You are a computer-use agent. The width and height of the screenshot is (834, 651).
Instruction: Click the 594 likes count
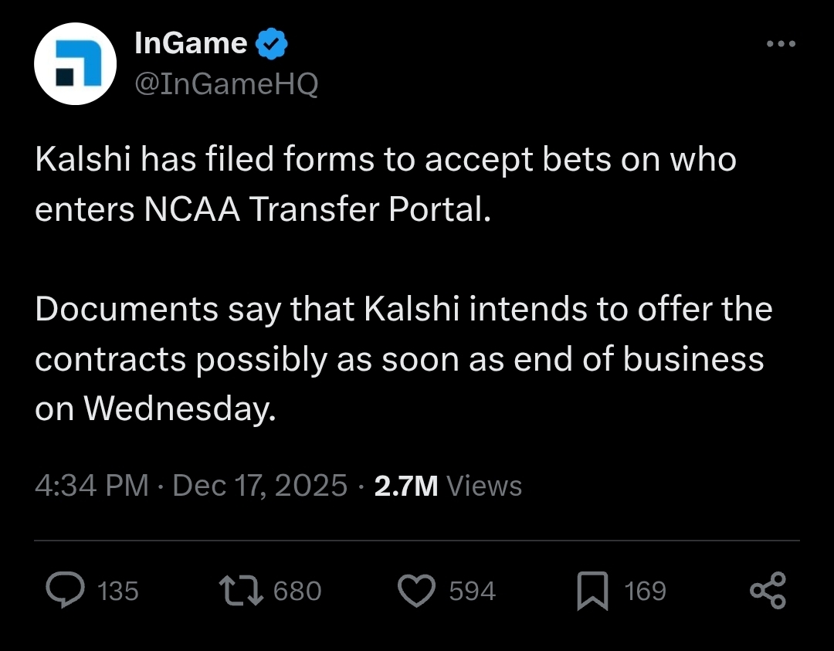[472, 592]
